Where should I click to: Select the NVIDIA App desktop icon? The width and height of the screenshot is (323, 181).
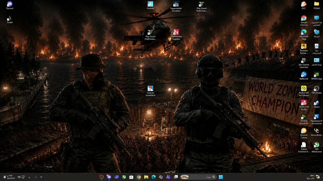[x=316, y=76]
